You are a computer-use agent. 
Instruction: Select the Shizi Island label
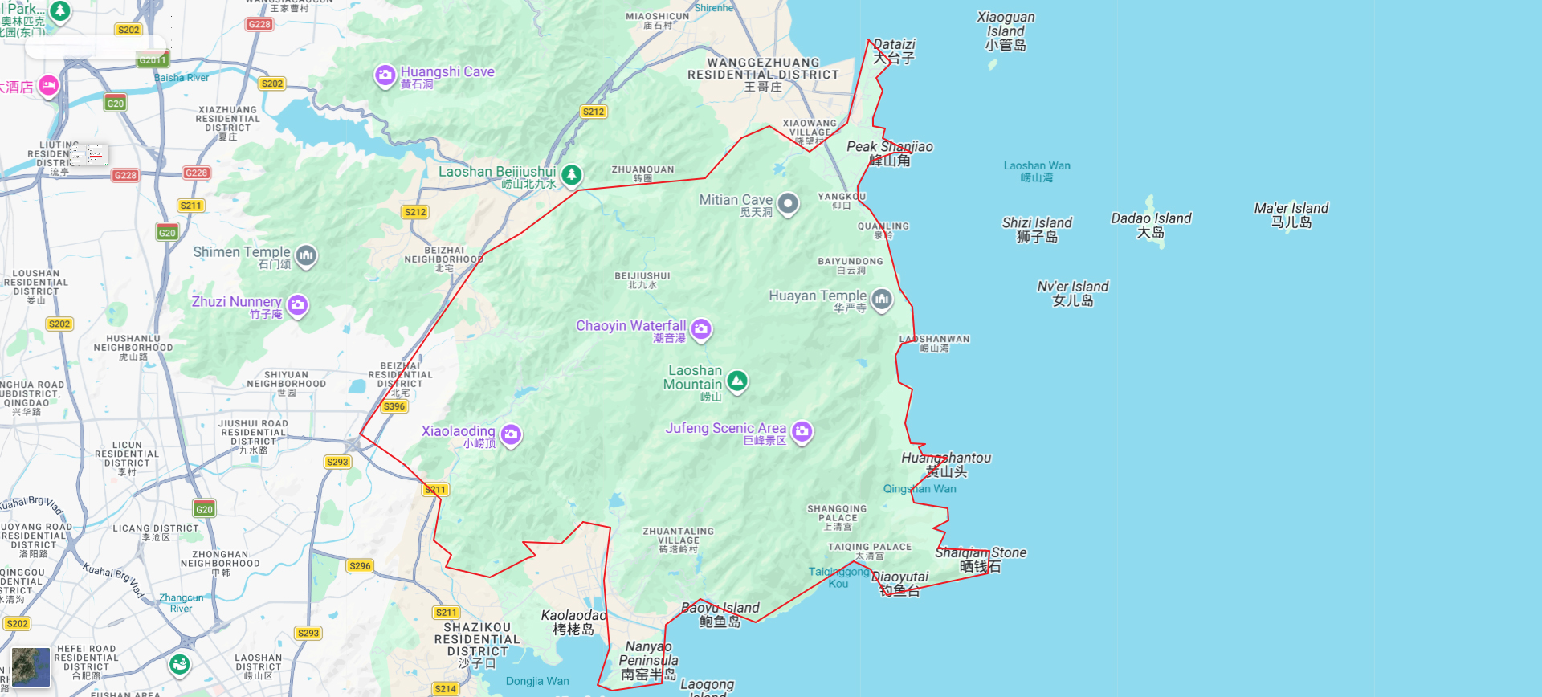(x=1037, y=230)
